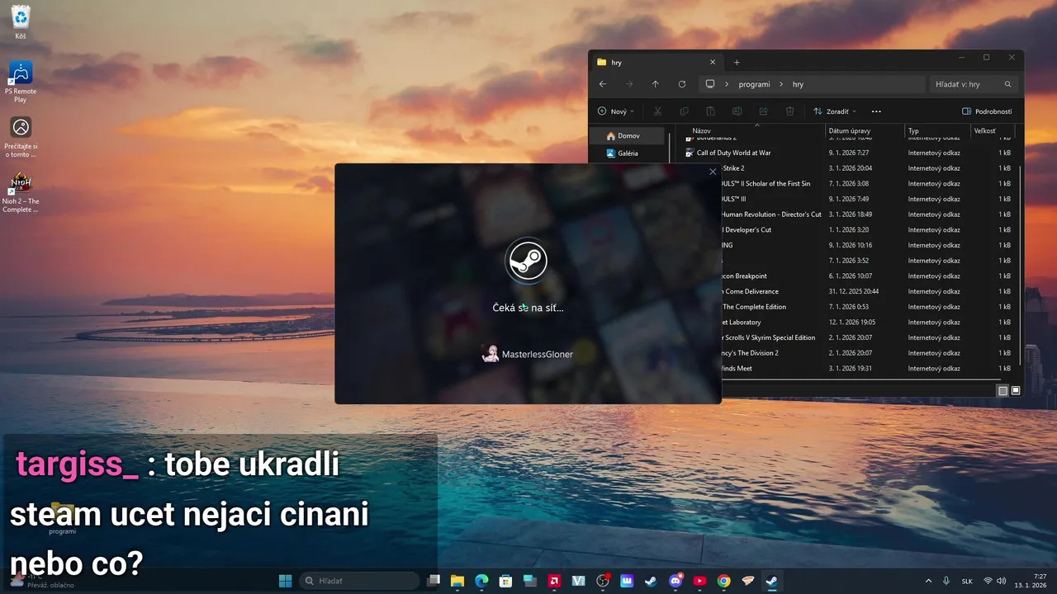Click the Hľadať v: hry search field

click(x=974, y=84)
